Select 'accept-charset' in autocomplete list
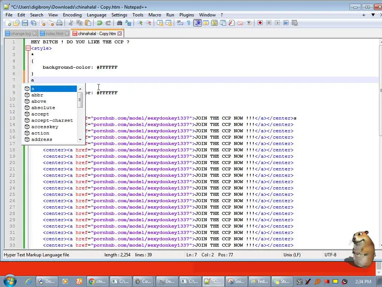 [x=50, y=120]
